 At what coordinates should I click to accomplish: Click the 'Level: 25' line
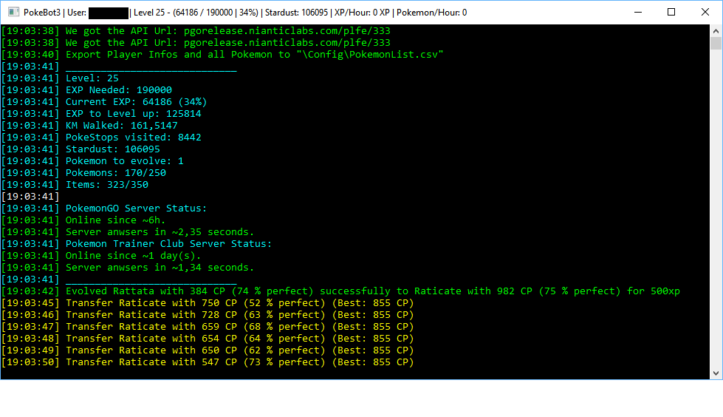(x=60, y=78)
